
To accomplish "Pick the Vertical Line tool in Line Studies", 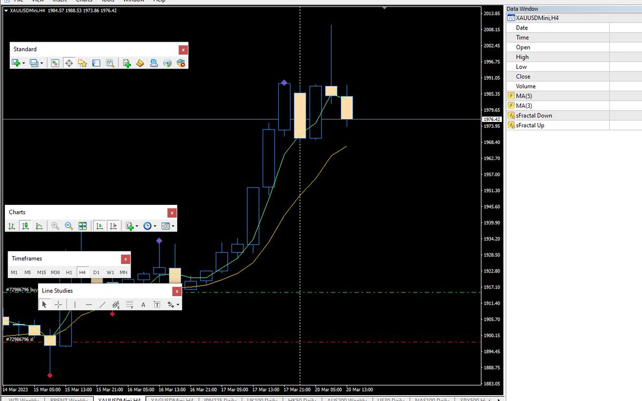I will tap(75, 304).
